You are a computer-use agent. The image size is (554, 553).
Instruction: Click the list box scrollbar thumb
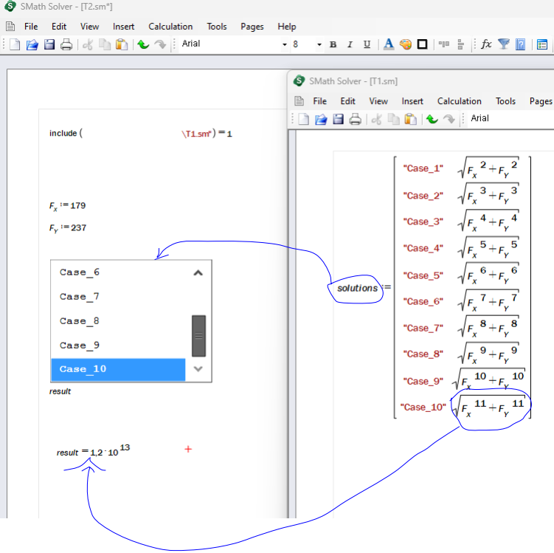198,335
